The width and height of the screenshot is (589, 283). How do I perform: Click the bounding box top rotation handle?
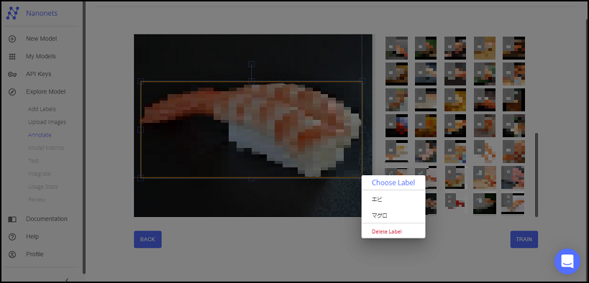click(x=252, y=64)
